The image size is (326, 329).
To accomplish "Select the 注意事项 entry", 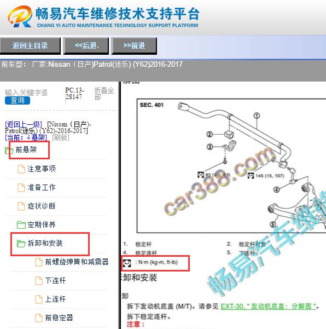I will pos(42,169).
